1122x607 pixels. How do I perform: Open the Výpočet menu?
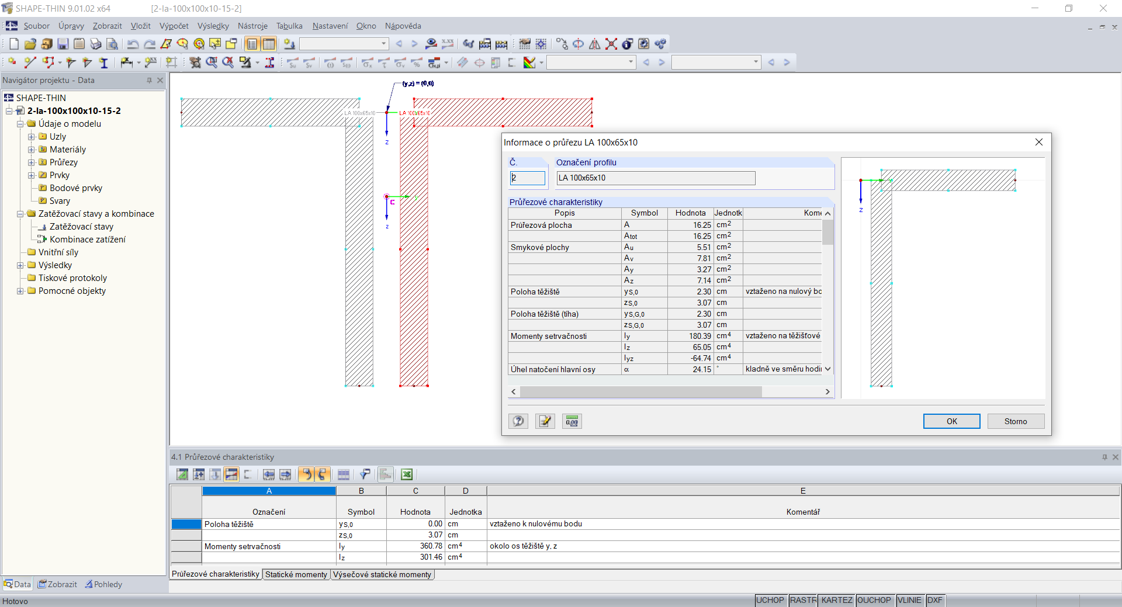pos(174,26)
